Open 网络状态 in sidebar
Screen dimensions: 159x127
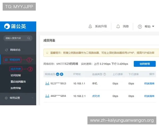(15, 50)
